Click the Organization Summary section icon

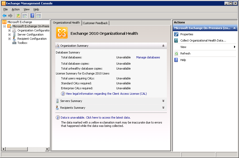pyautogui.click(x=57, y=46)
